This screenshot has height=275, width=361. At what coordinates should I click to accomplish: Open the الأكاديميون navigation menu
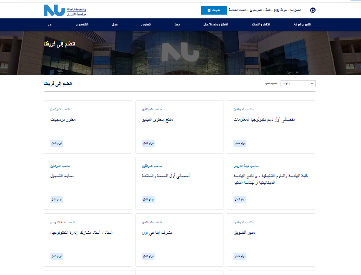[82, 25]
